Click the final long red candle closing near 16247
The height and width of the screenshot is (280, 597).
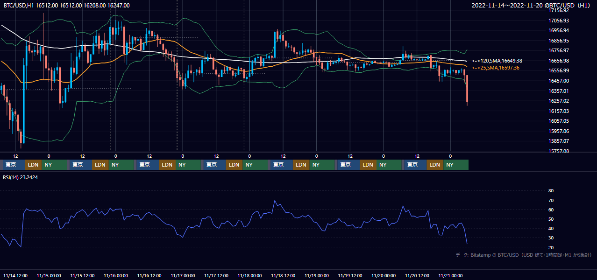tap(467, 89)
